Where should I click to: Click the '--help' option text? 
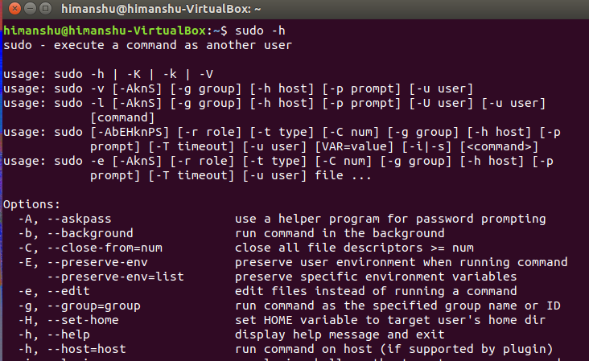[75, 334]
